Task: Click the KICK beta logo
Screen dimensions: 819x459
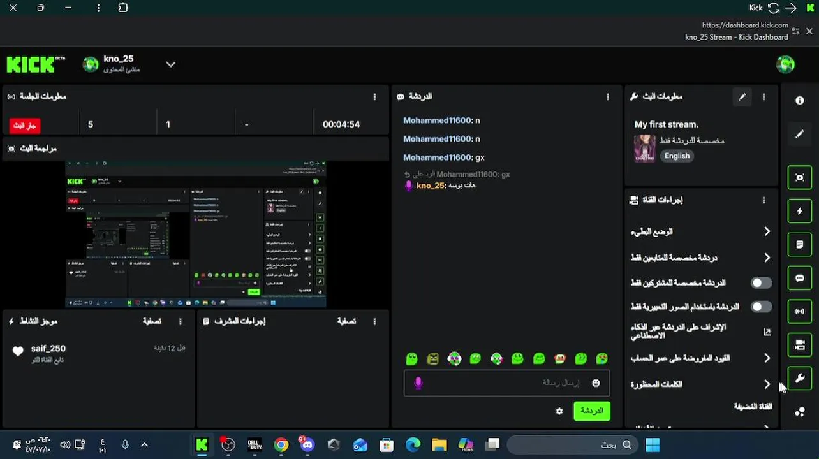Action: (x=36, y=64)
